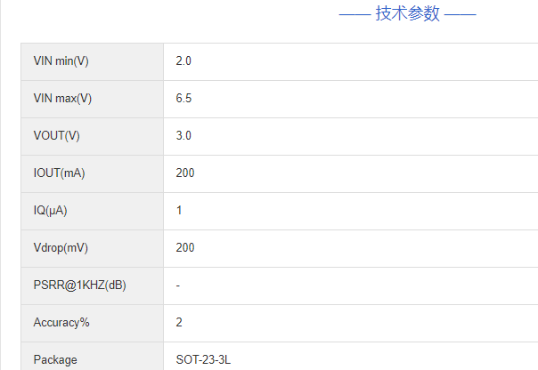Click the VOUT(V) label cell

[56, 136]
